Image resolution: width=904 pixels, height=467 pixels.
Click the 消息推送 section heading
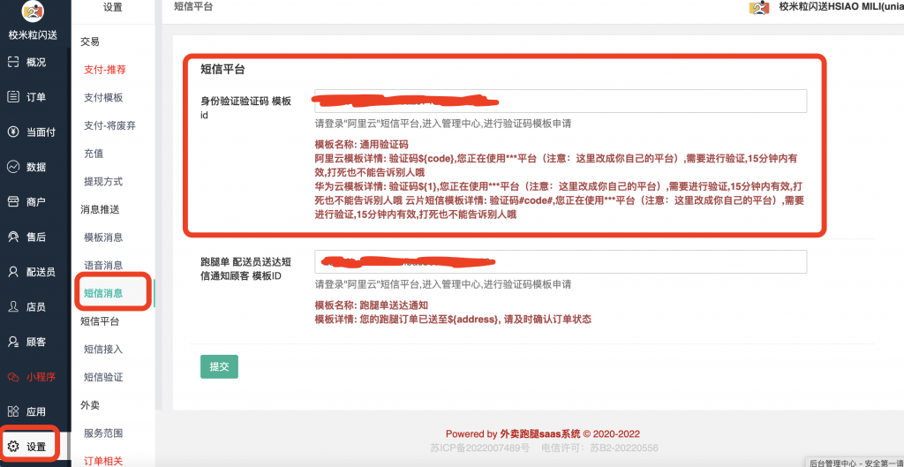[x=100, y=209]
